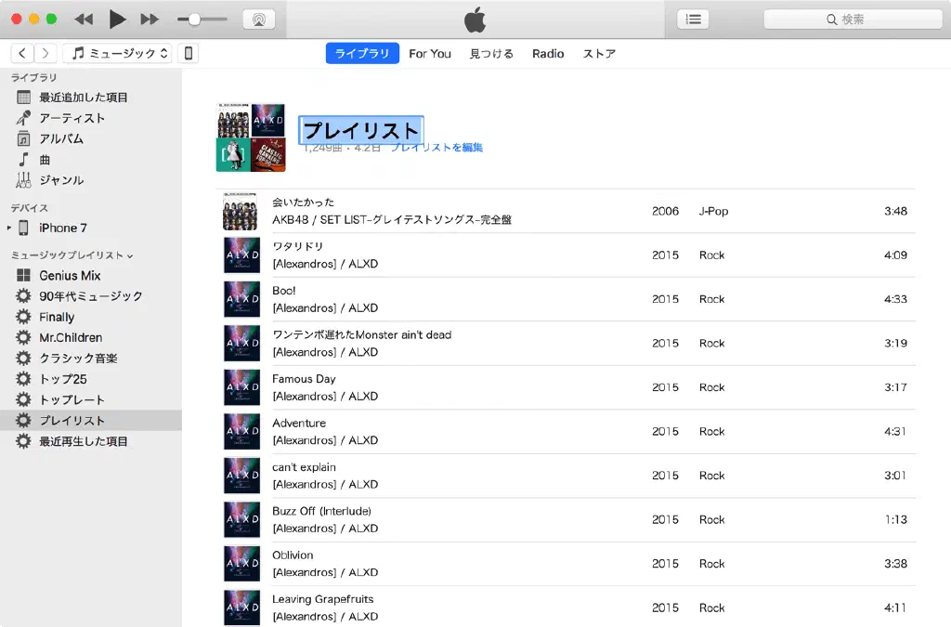951x627 pixels.
Task: Open the AirPlay output selector
Action: (x=258, y=20)
